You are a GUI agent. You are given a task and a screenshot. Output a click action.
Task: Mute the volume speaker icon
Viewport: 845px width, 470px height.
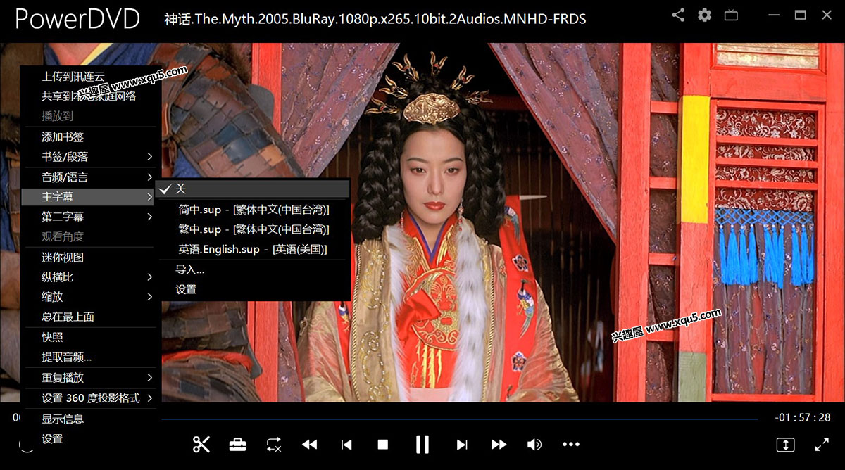tap(535, 444)
